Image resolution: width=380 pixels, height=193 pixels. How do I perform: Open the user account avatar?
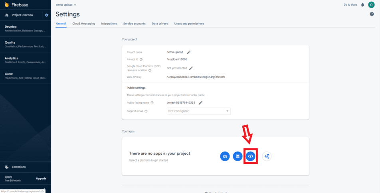point(371,5)
